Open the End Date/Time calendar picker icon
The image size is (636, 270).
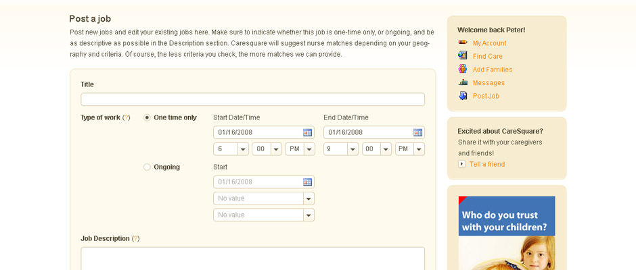(x=417, y=132)
